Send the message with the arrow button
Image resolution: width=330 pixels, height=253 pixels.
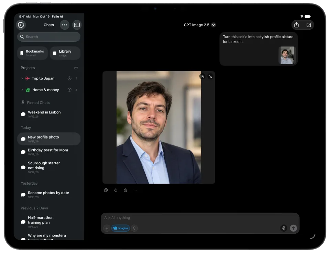click(293, 228)
